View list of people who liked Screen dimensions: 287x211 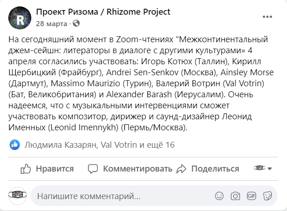point(100,145)
